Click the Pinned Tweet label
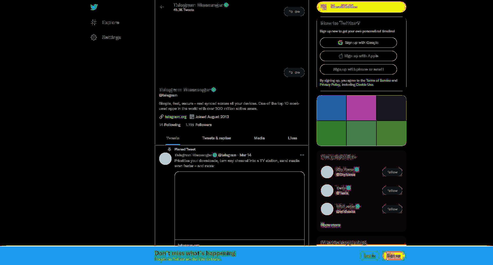The width and height of the screenshot is (493, 265). click(185, 149)
